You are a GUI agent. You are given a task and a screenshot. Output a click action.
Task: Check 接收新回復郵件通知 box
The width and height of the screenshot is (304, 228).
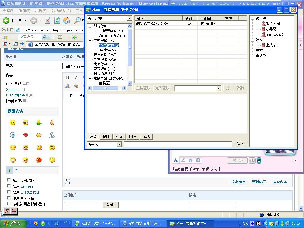(x=9, y=204)
